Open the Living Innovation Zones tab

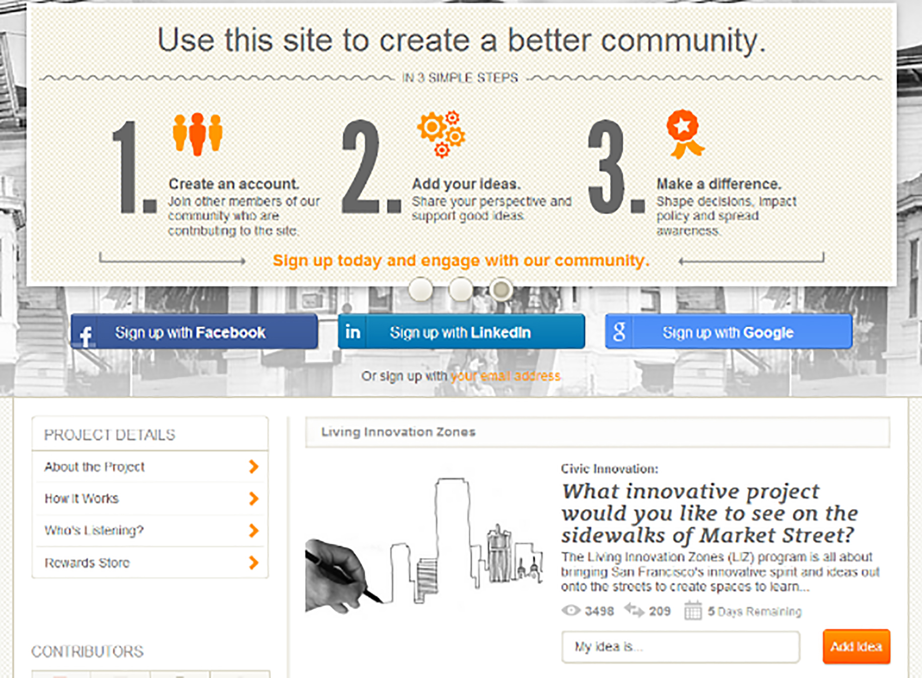coord(398,432)
